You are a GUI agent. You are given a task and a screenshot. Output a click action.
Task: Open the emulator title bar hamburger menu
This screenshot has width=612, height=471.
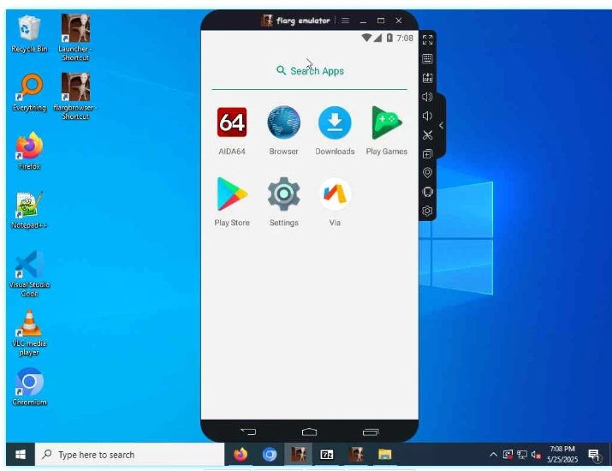click(345, 21)
